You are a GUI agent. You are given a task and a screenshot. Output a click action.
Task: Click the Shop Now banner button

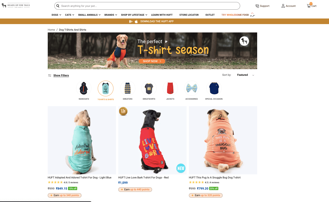tap(152, 61)
